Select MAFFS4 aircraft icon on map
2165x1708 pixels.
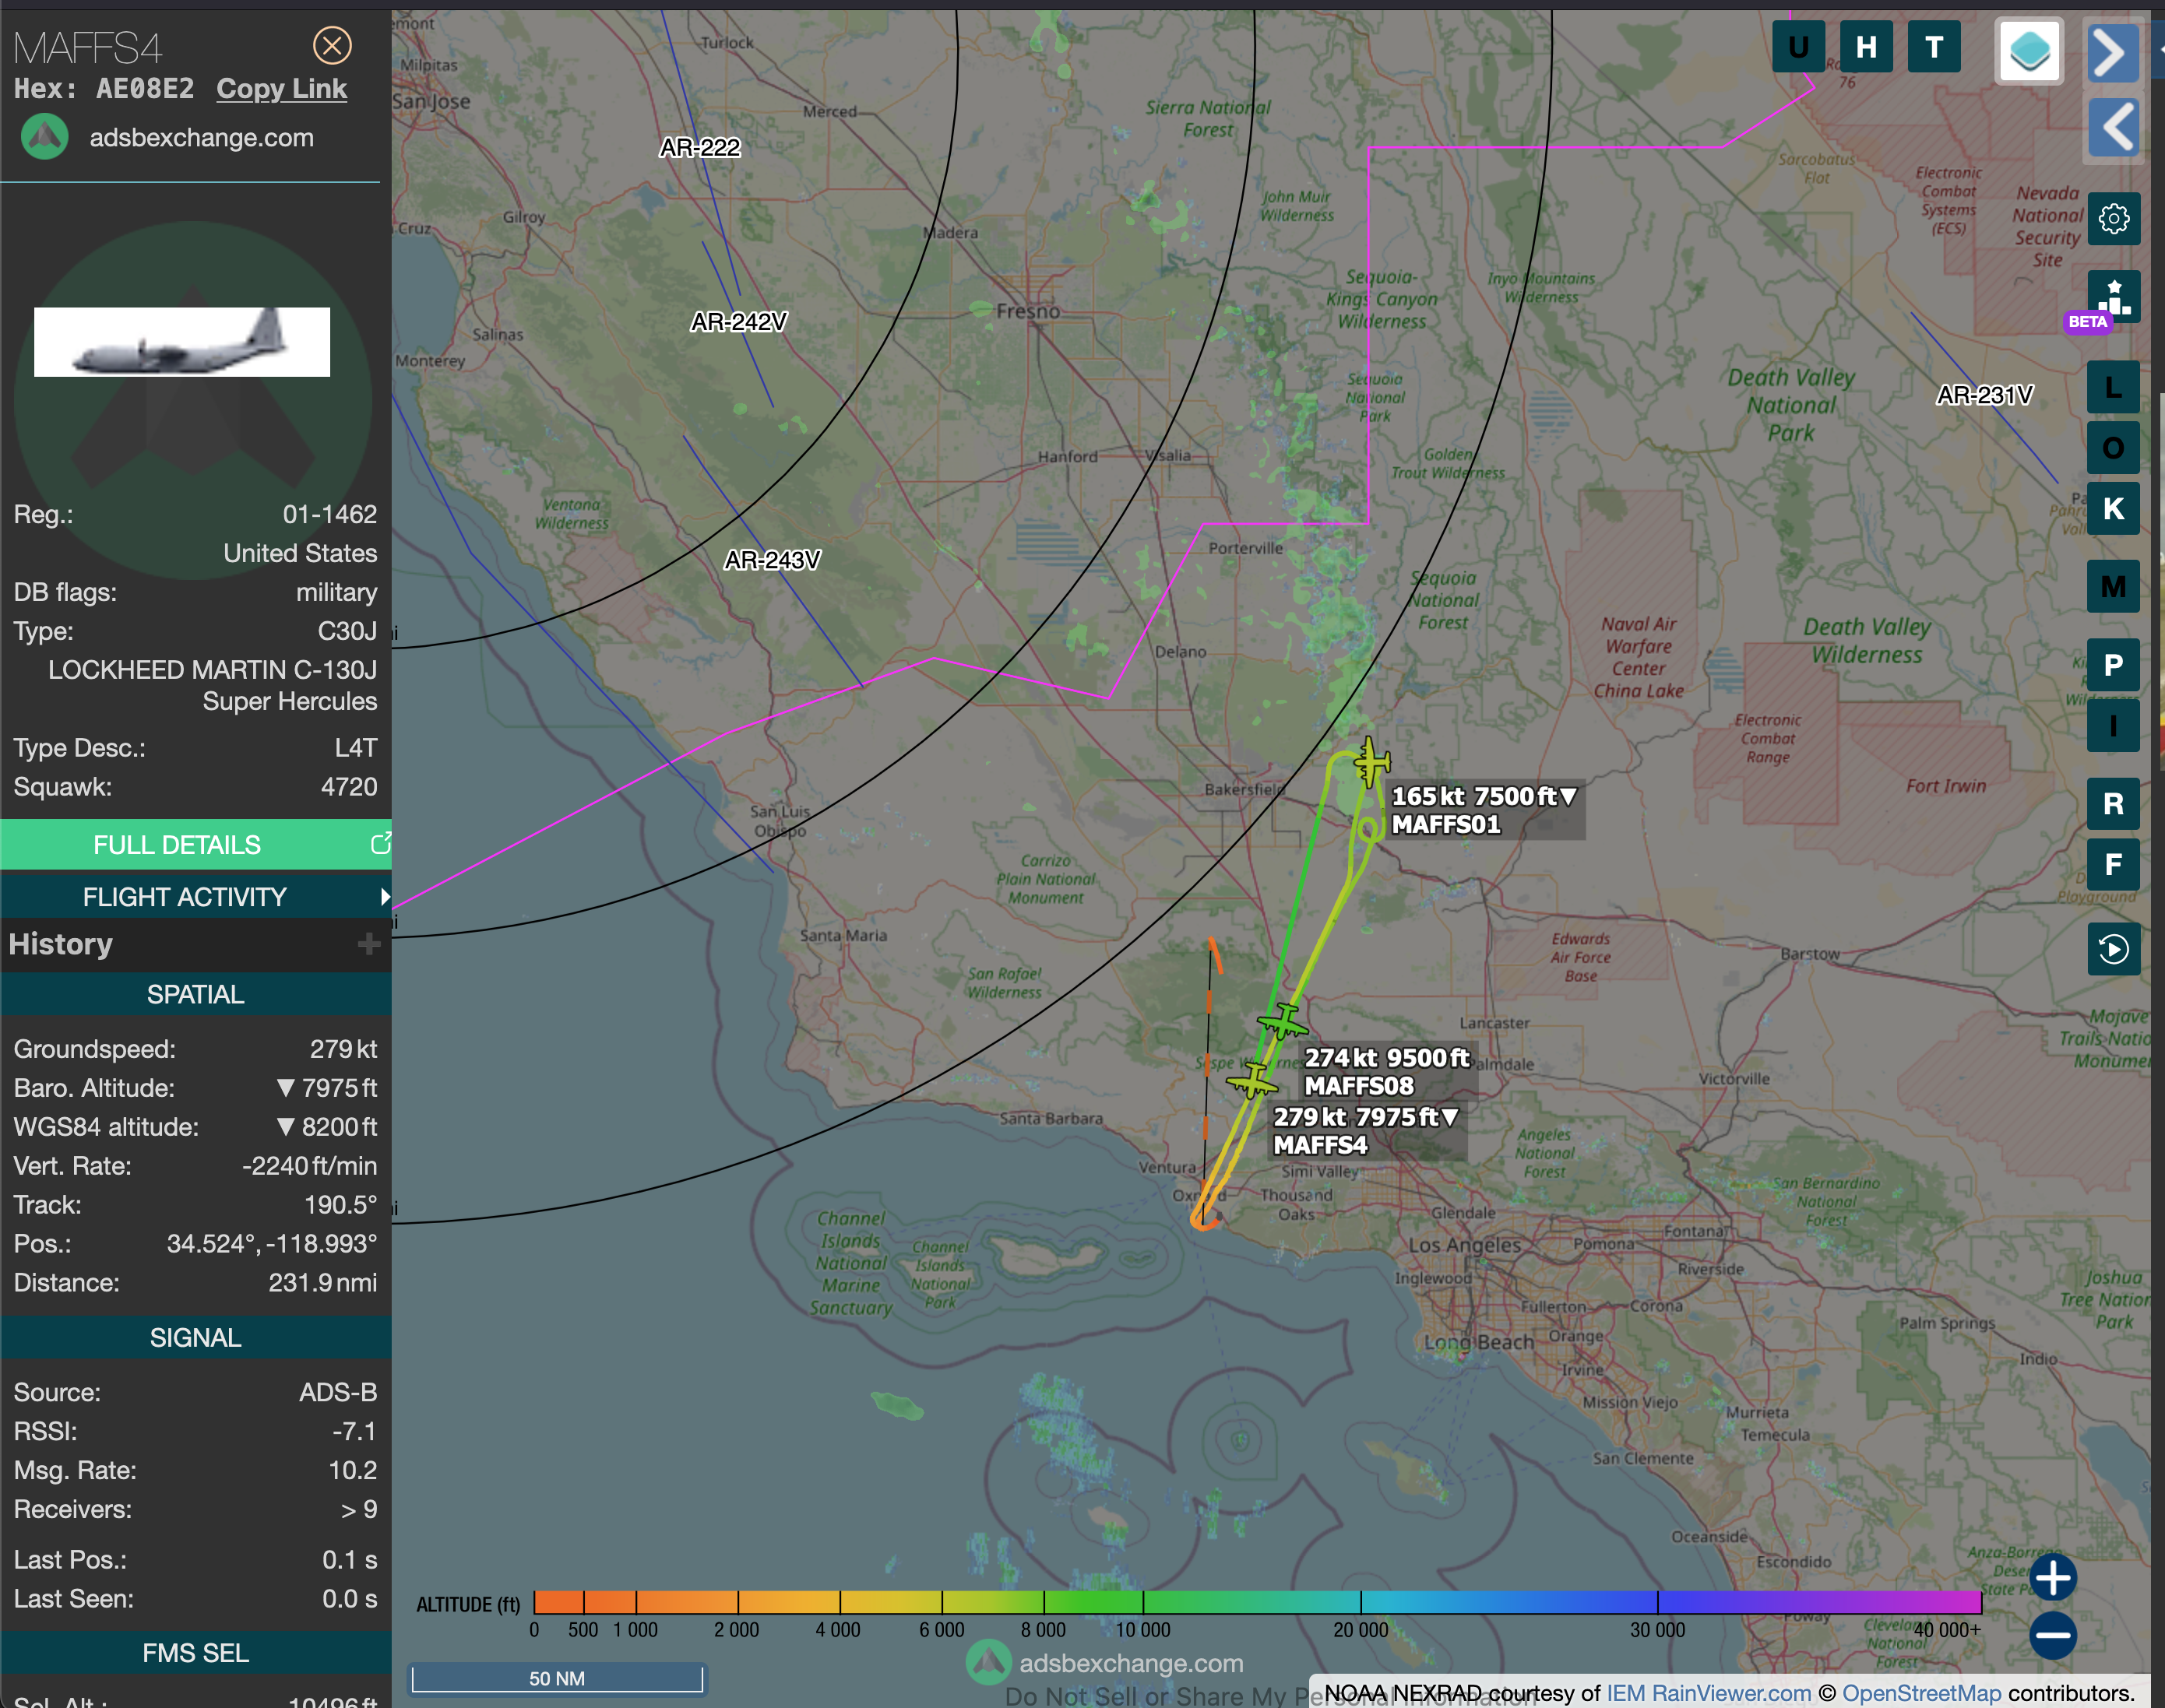tap(1252, 1081)
